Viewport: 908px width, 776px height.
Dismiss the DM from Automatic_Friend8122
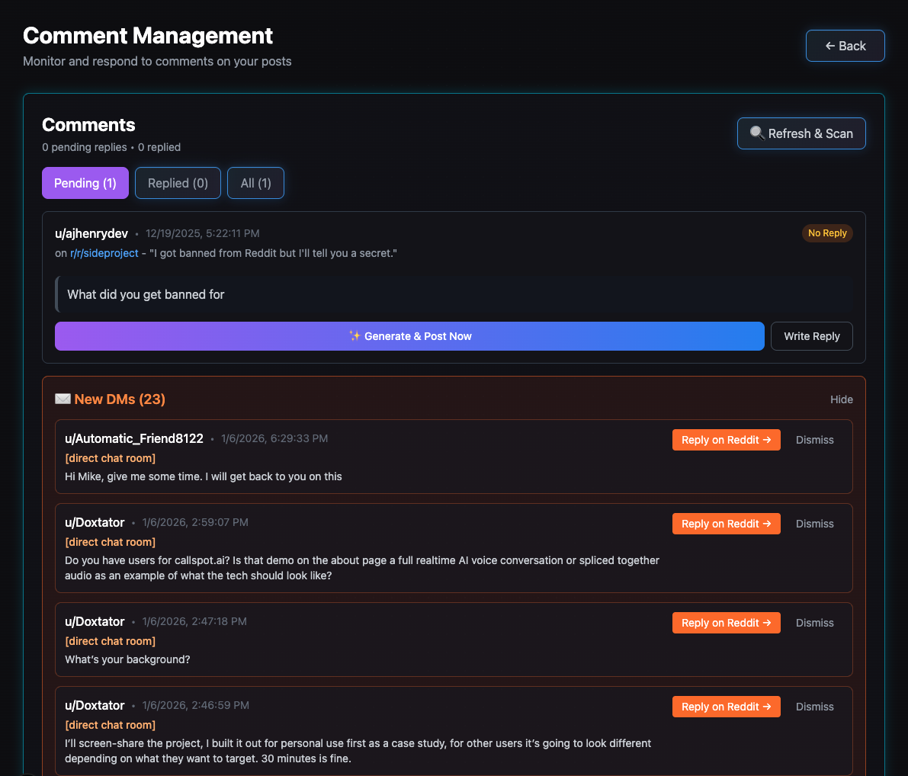[x=814, y=440]
